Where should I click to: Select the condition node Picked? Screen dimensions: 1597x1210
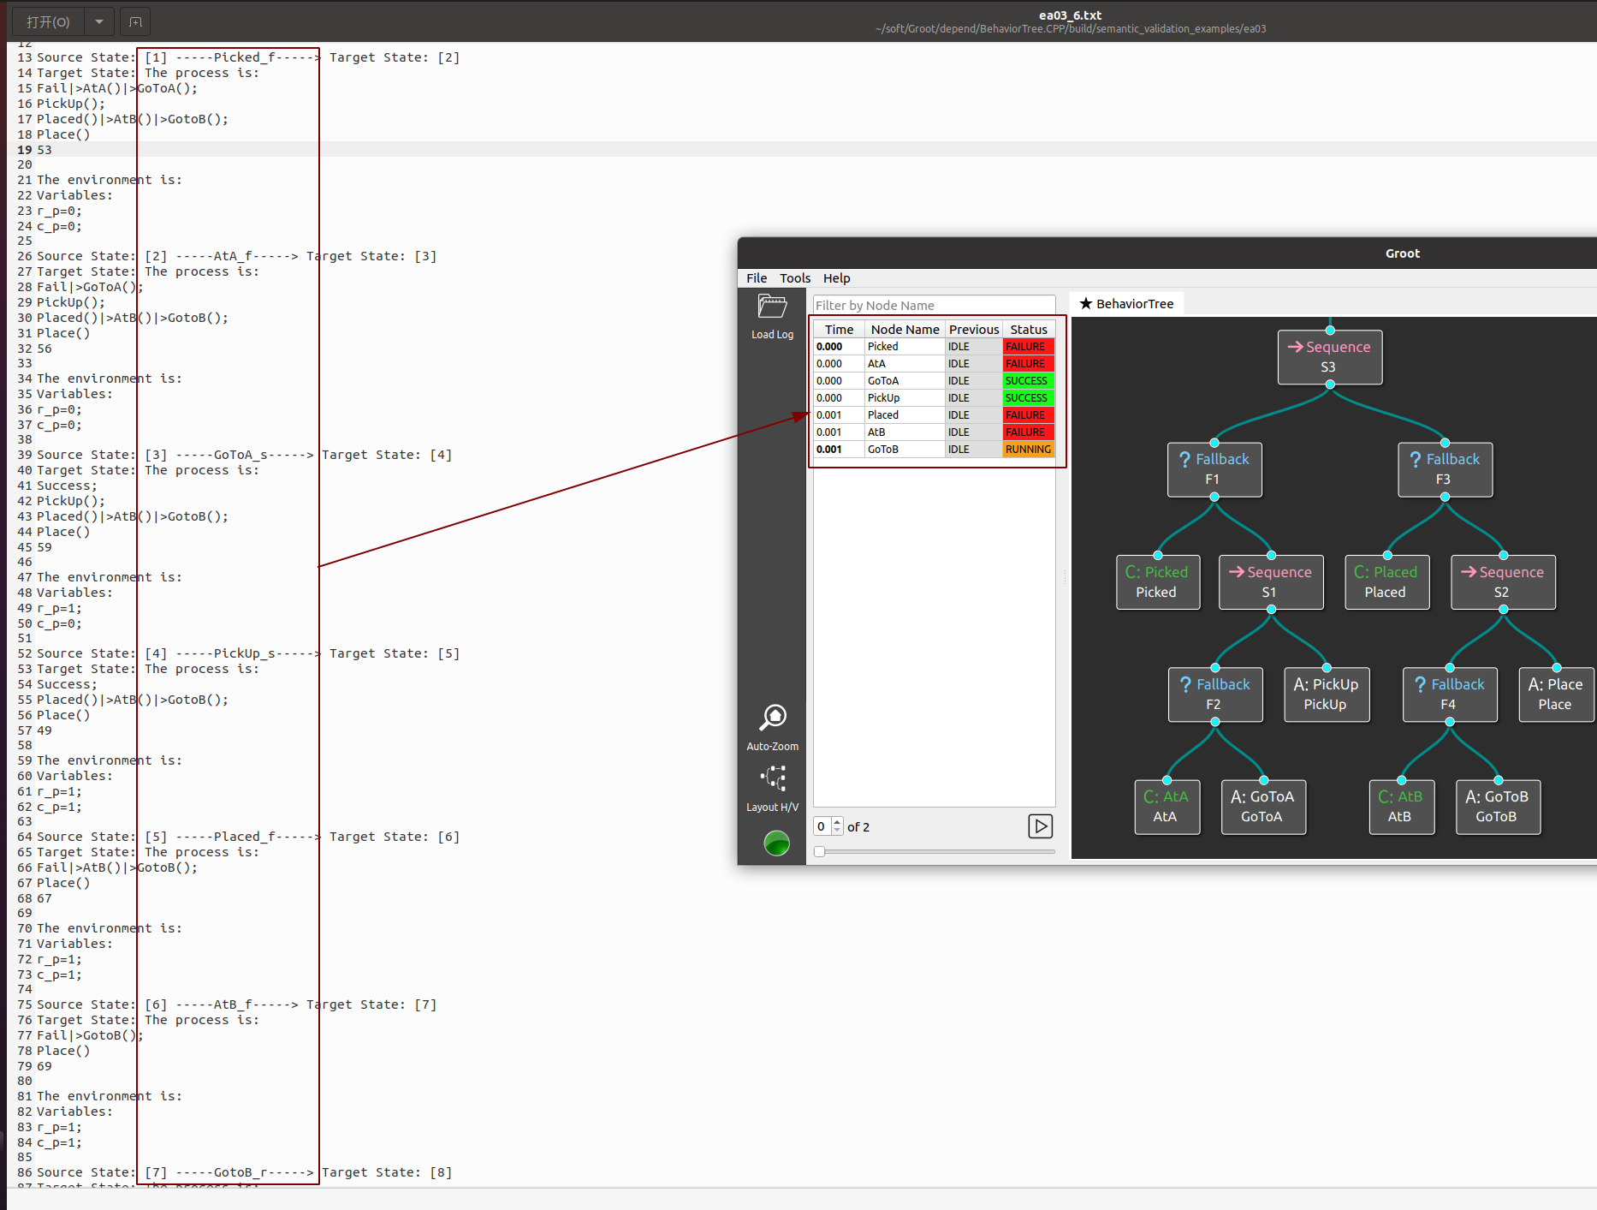(1157, 582)
